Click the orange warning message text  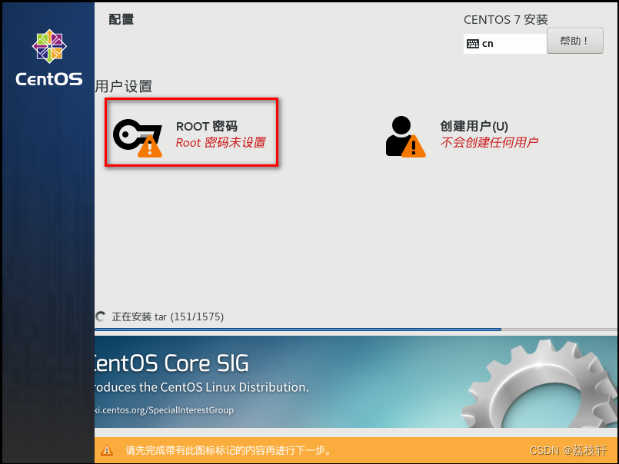point(229,450)
